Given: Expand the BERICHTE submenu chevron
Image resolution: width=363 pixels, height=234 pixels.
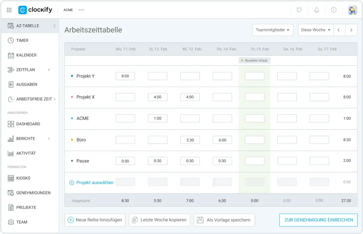Looking at the screenshot, I should point(49,139).
